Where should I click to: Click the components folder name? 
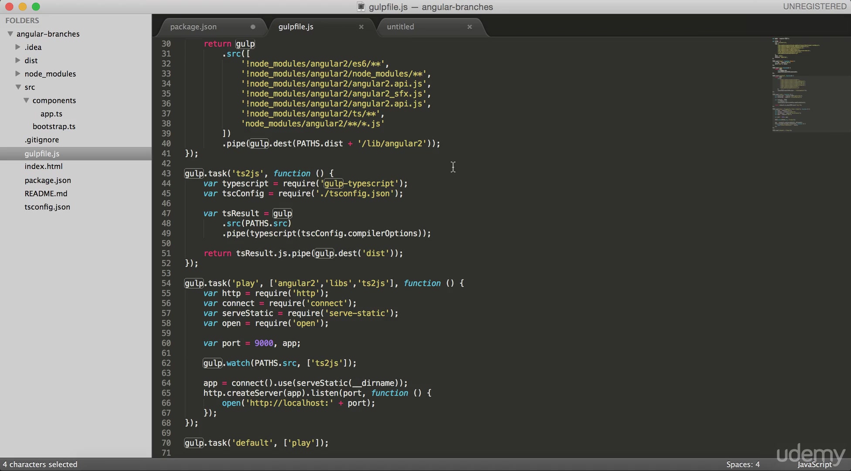click(54, 100)
